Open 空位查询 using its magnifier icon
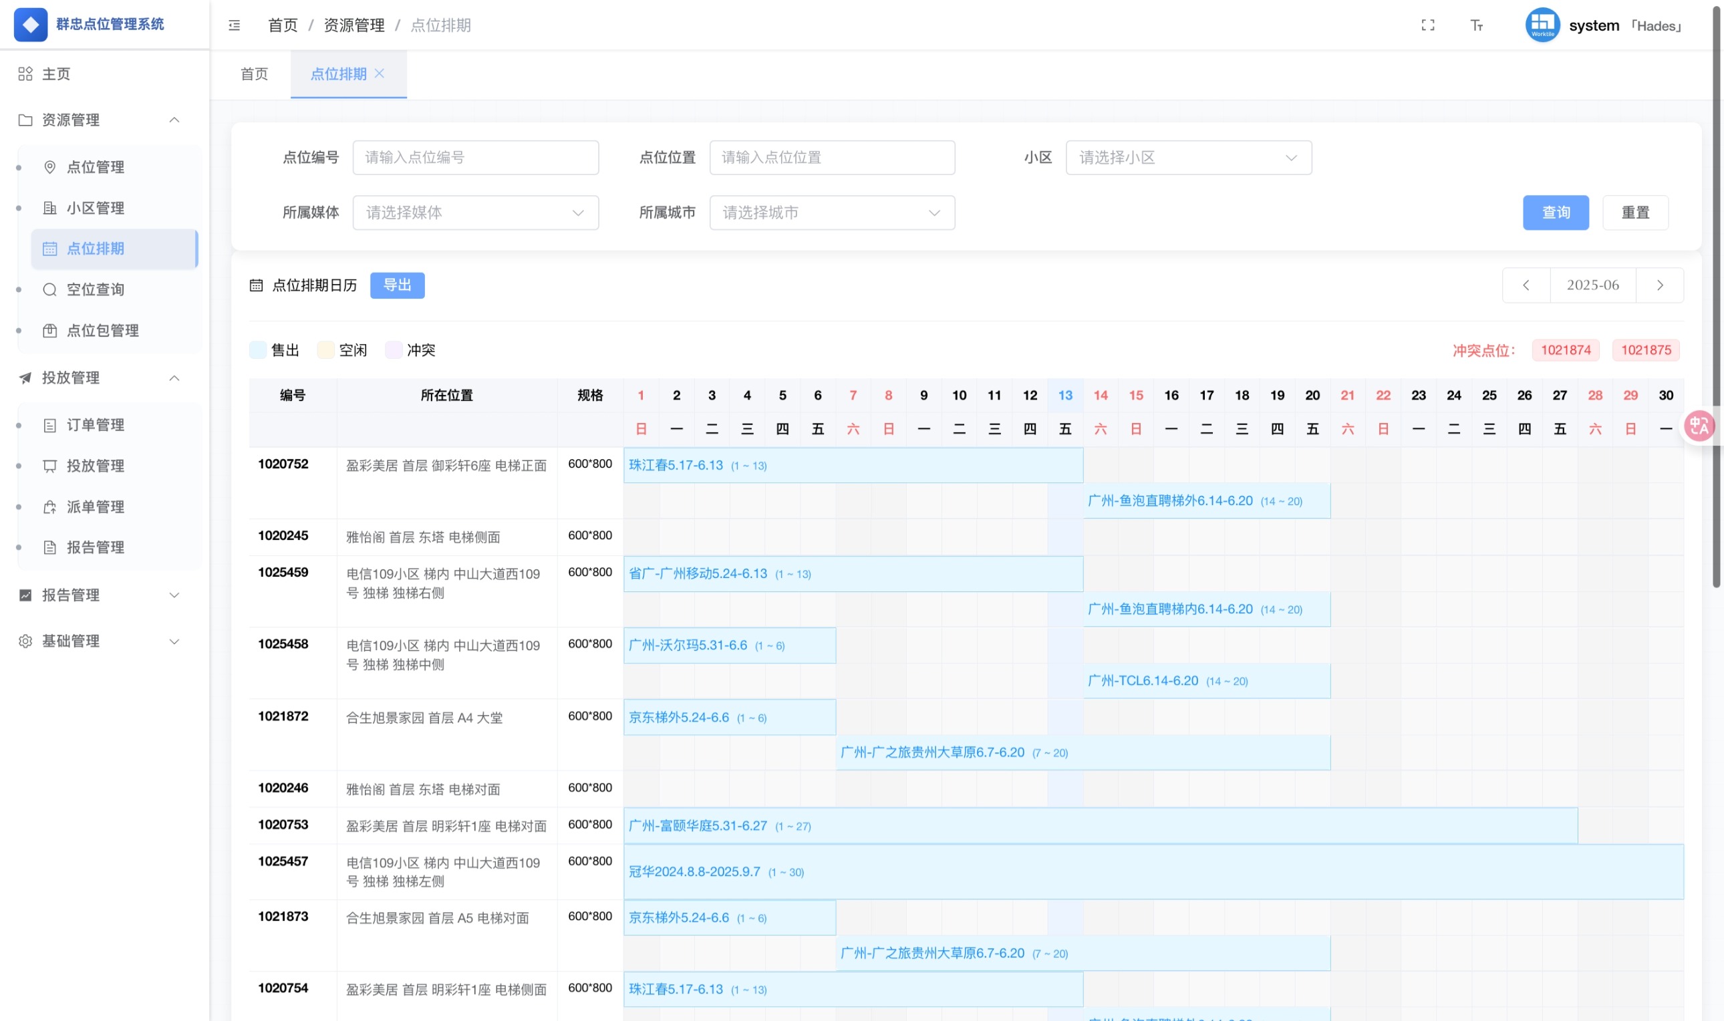This screenshot has height=1021, width=1724. click(x=49, y=289)
